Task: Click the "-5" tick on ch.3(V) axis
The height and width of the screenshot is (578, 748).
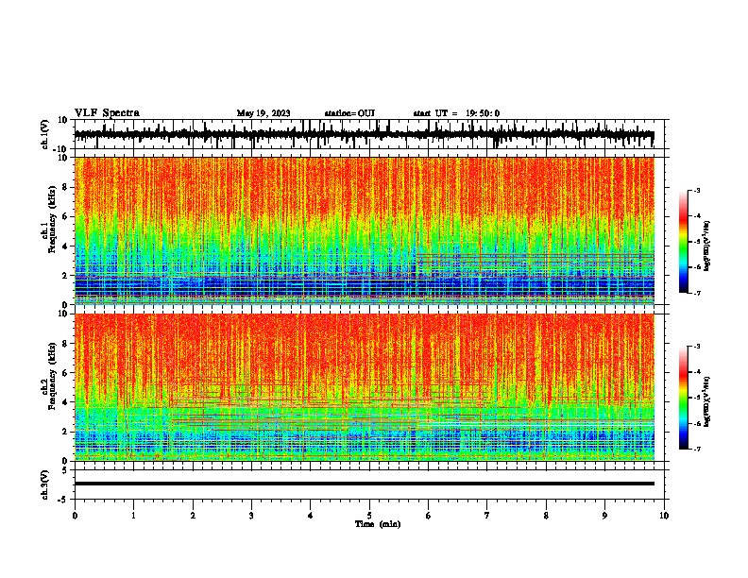Action: pos(63,500)
